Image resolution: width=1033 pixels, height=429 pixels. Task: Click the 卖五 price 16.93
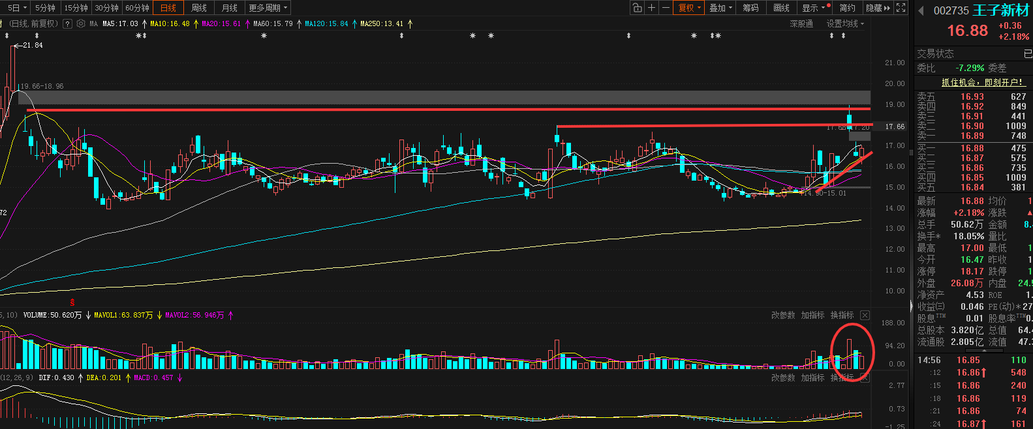coord(972,96)
